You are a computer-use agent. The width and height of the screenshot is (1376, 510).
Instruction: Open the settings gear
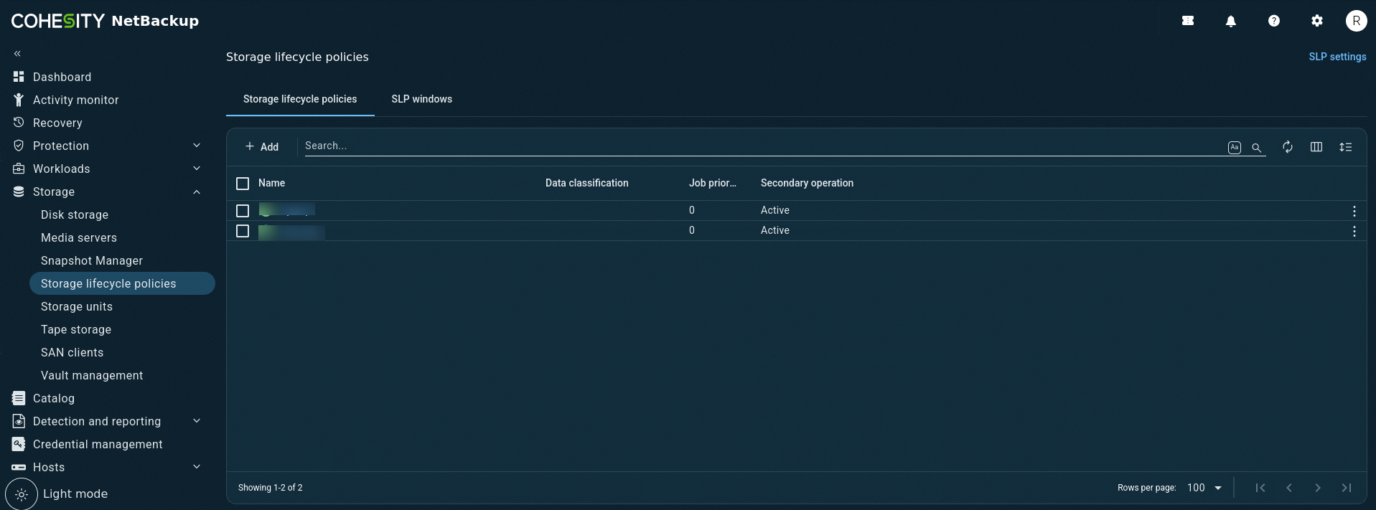(1317, 21)
